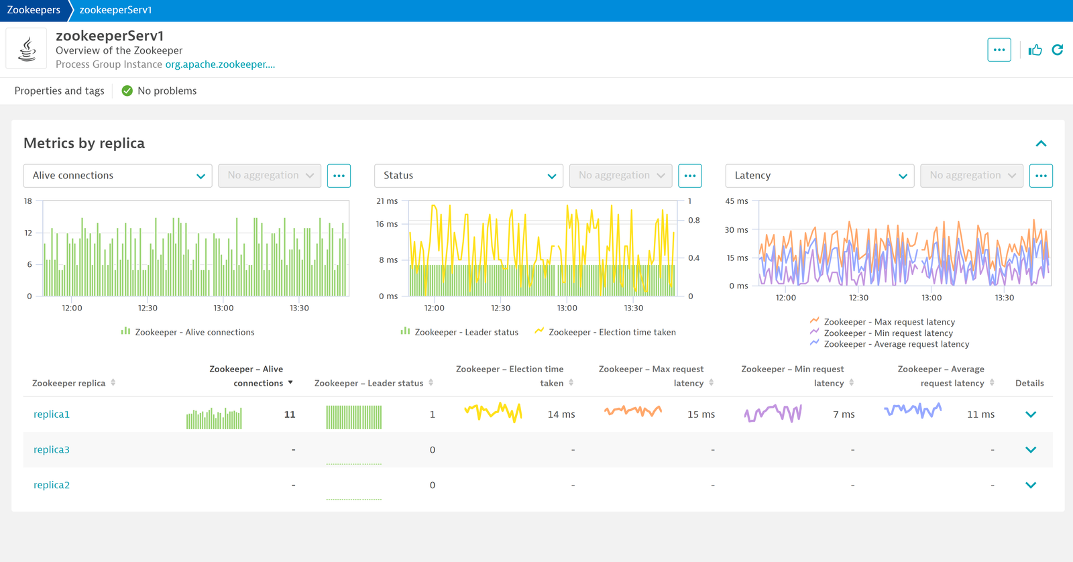Image resolution: width=1073 pixels, height=562 pixels.
Task: Open Properties and tags
Action: [59, 91]
